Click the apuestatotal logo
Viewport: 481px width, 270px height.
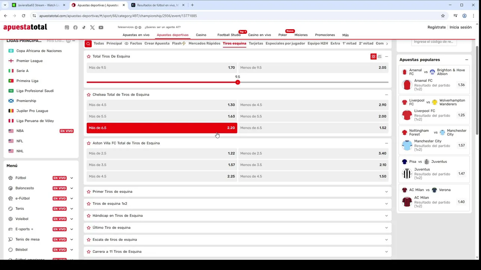25,27
